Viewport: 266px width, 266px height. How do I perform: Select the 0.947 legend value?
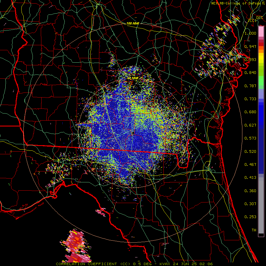click(250, 46)
